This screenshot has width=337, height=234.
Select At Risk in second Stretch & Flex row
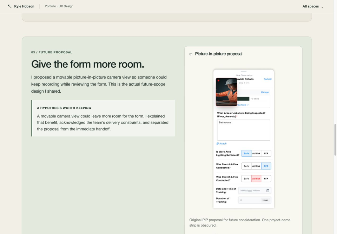coord(256,179)
